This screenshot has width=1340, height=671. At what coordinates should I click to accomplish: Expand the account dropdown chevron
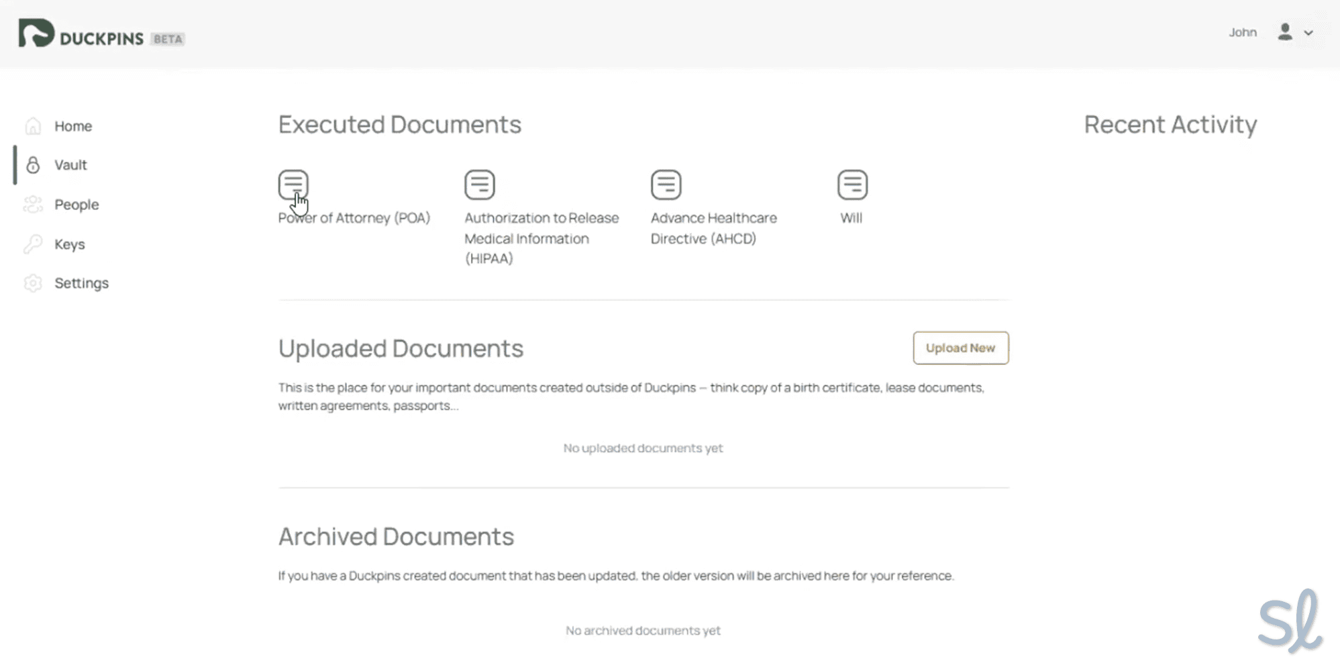click(1308, 33)
